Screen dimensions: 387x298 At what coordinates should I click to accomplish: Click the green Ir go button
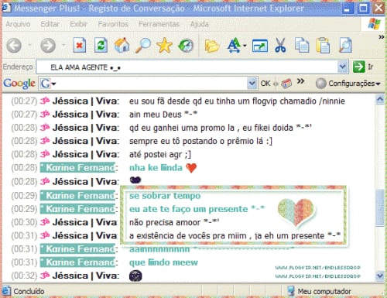363,67
